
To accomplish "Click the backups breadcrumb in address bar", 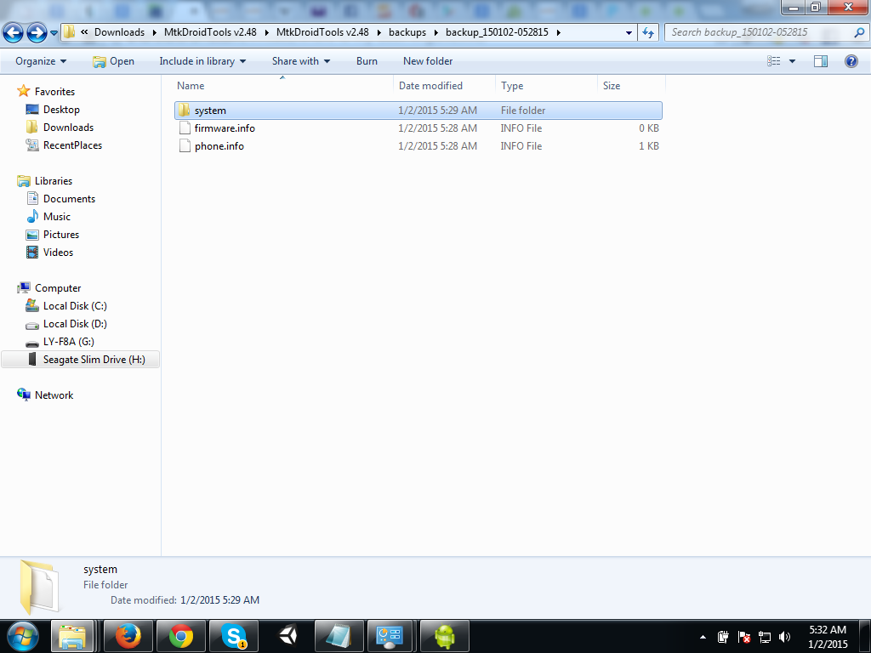I will 407,32.
